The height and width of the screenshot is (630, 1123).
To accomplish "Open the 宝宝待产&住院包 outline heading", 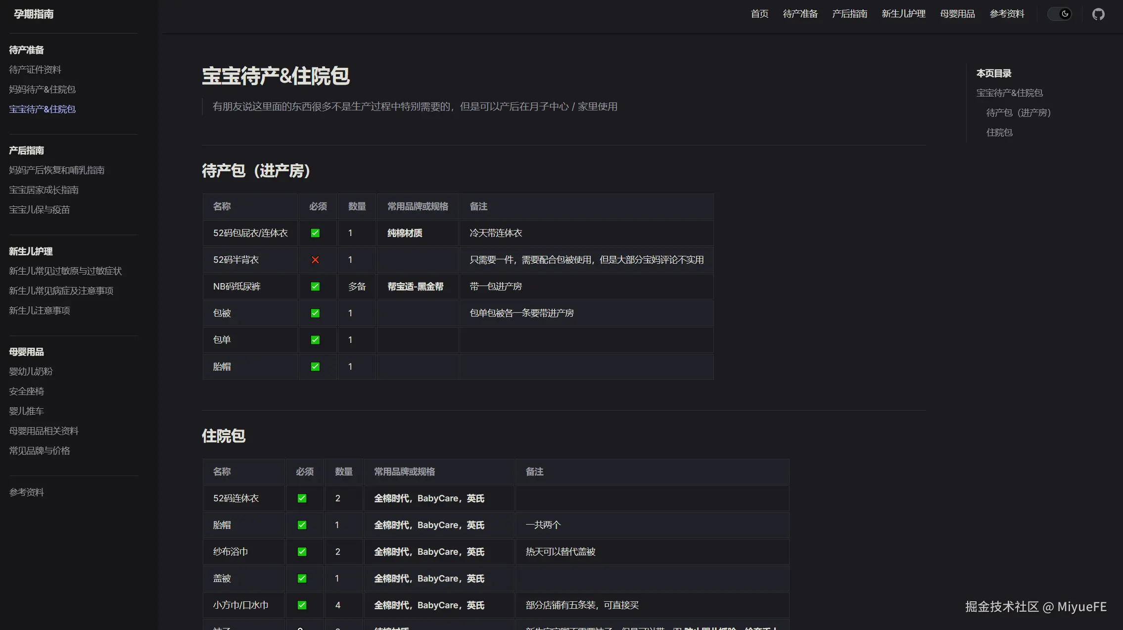I will (x=1010, y=93).
